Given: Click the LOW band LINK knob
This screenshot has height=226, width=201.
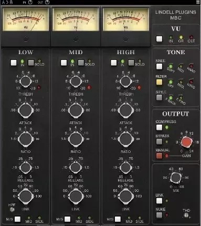Looking at the screenshot, I should [26, 196].
